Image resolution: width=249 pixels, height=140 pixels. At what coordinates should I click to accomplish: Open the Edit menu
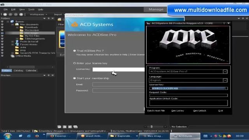coord(13,9)
